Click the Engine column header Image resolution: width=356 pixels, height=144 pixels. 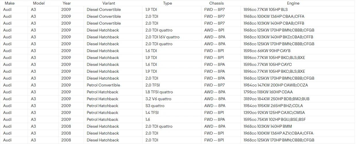click(293, 3)
